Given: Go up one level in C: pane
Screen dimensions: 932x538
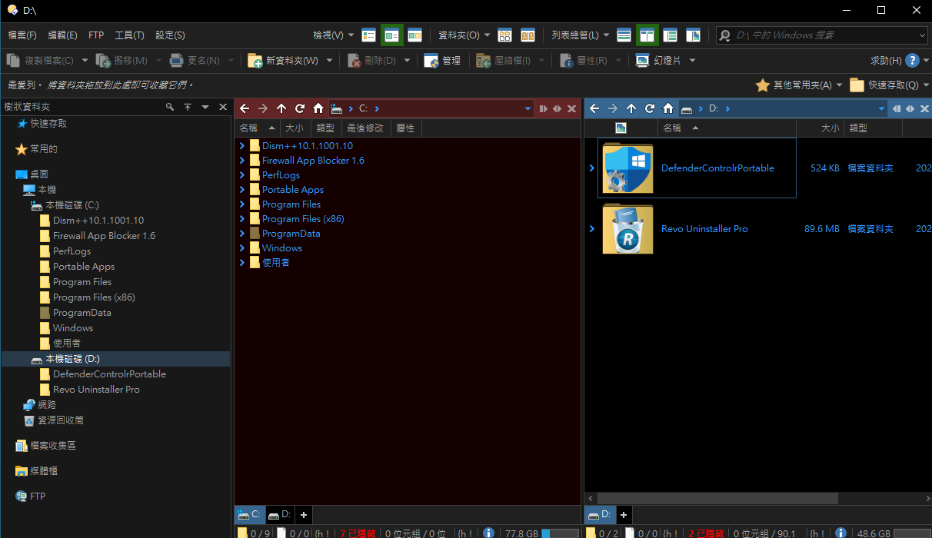Looking at the screenshot, I should (x=281, y=108).
